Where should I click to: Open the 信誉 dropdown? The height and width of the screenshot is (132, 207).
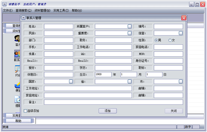[x=181, y=33]
